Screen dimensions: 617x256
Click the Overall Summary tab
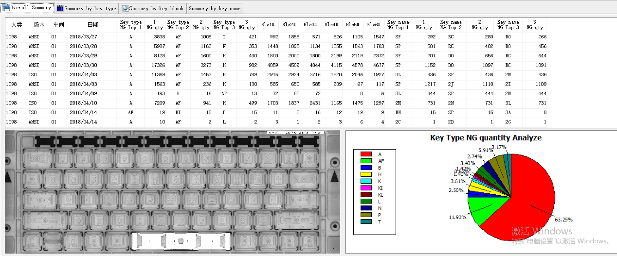(27, 8)
